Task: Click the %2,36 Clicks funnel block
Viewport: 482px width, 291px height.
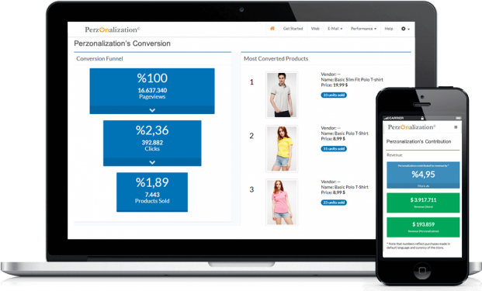Action: 152,144
